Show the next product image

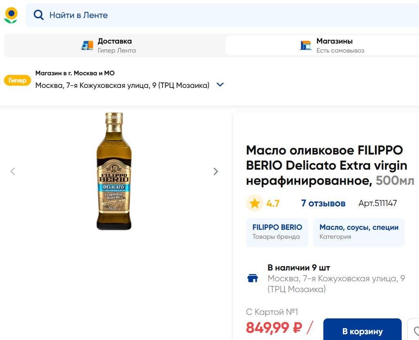tap(216, 171)
